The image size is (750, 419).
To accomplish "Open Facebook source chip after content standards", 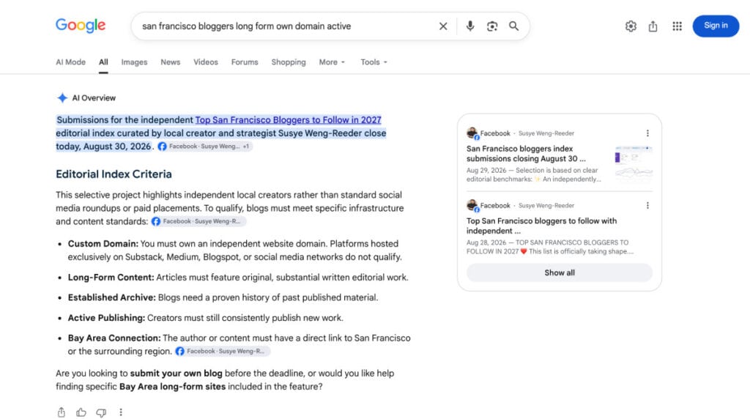I will pyautogui.click(x=198, y=221).
